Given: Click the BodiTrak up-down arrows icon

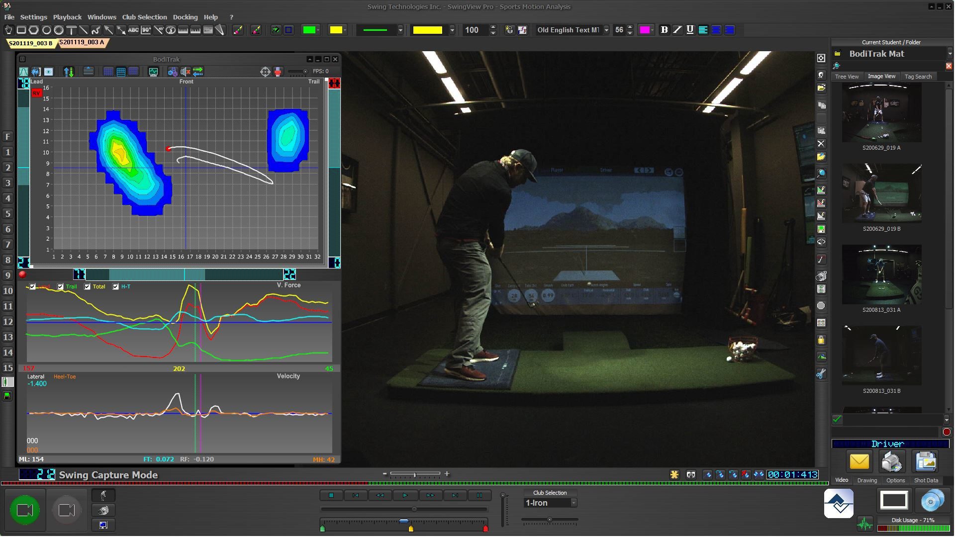Looking at the screenshot, I should coord(69,72).
